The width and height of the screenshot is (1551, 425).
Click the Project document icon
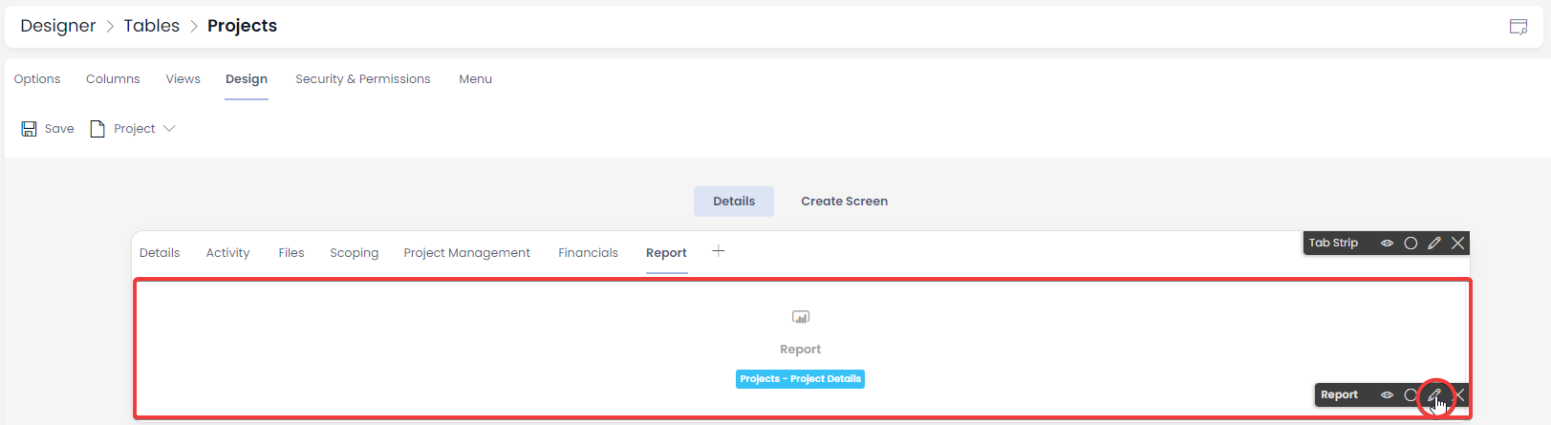tap(97, 129)
